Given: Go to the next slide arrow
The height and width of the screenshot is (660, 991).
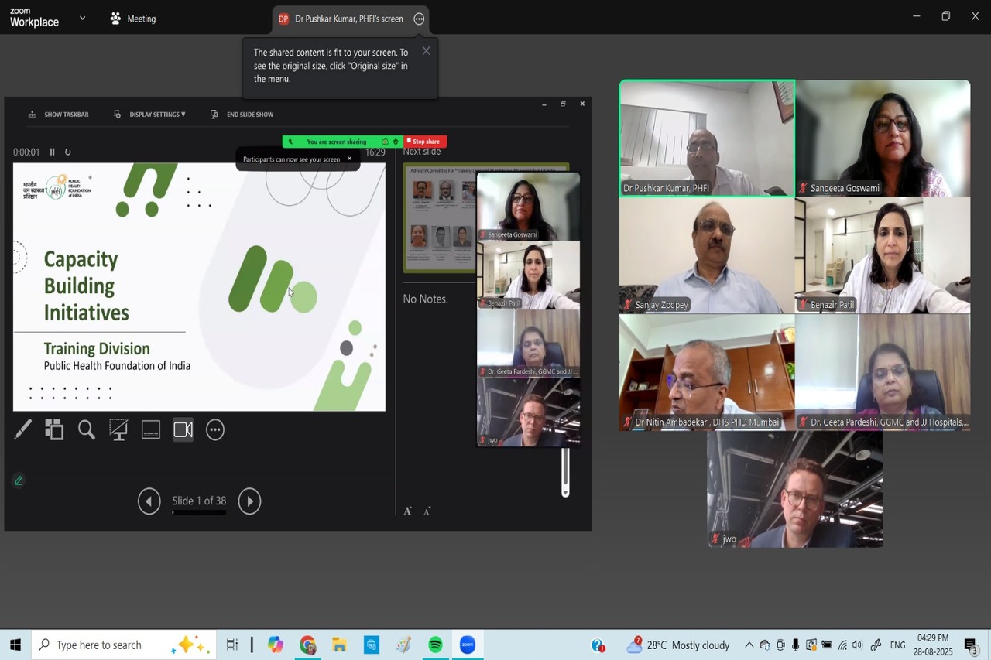Looking at the screenshot, I should [249, 501].
